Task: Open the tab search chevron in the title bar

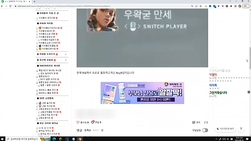Action: [230, 1]
